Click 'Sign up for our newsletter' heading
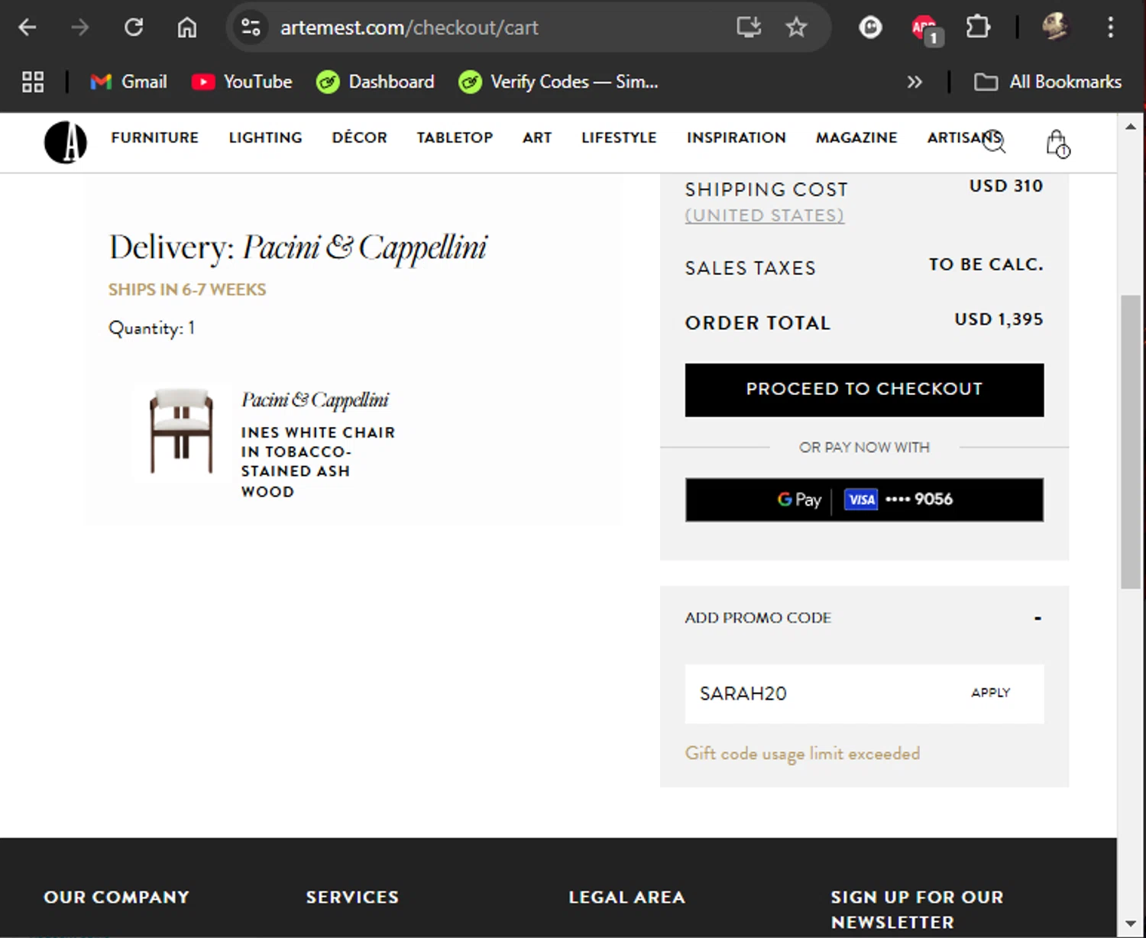 pos(917,909)
